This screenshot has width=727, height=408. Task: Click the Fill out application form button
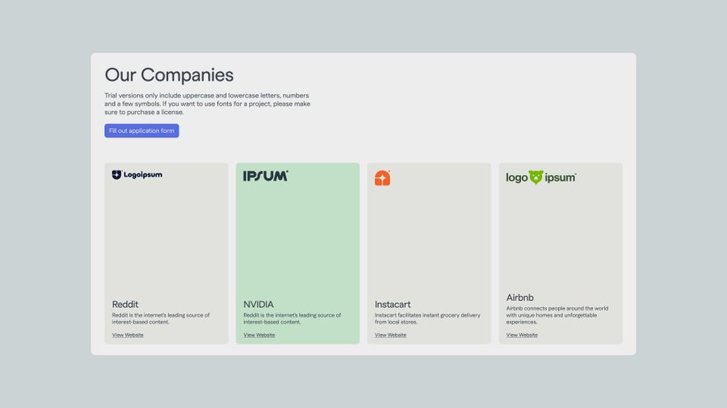coord(141,131)
